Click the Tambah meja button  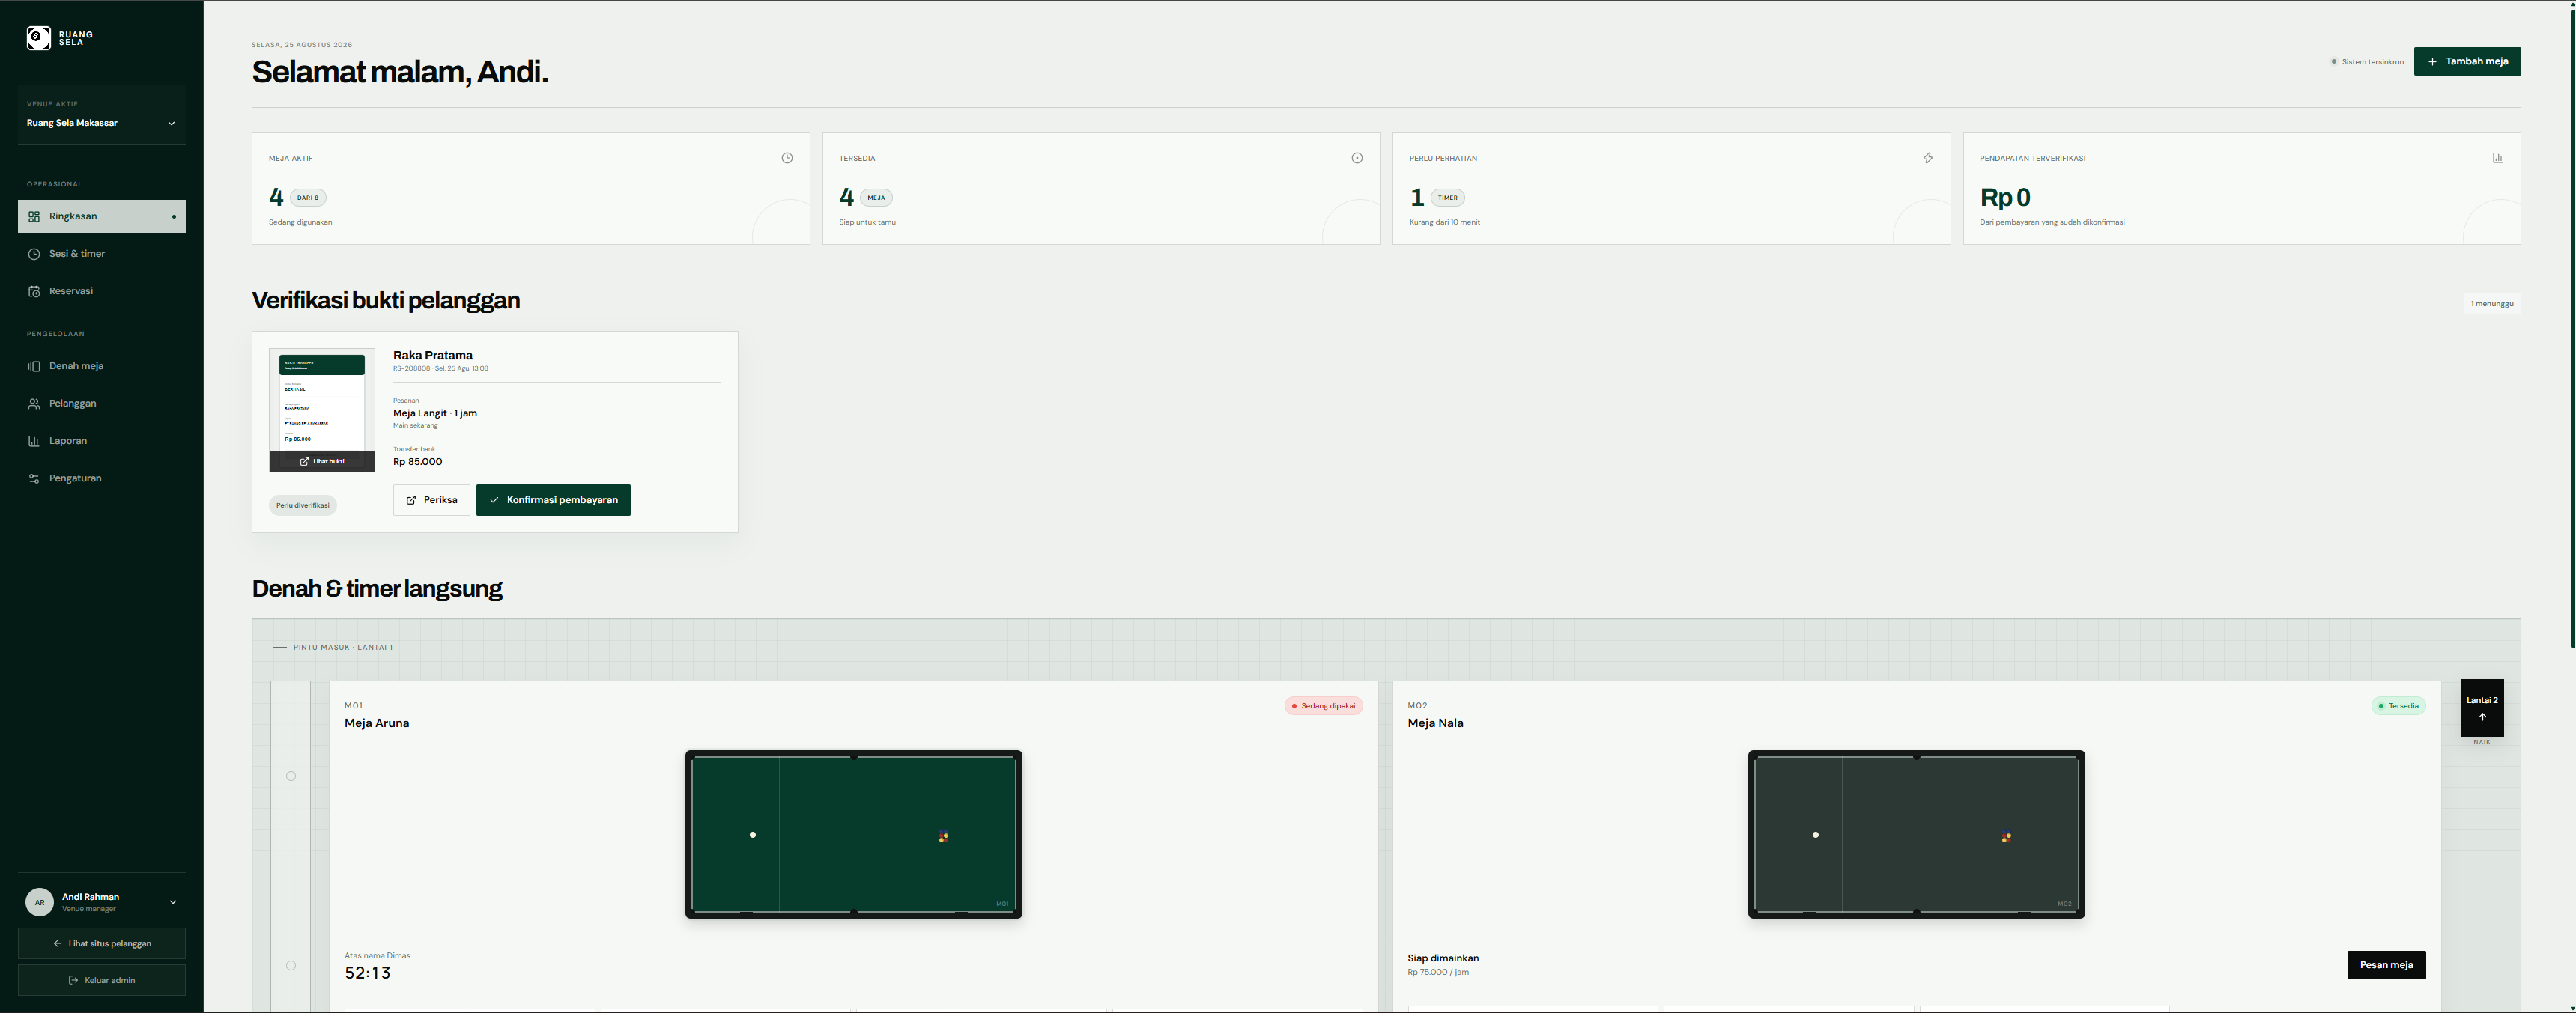click(2467, 61)
